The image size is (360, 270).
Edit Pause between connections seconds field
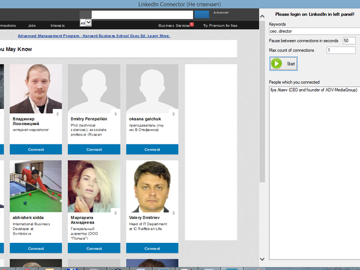point(349,41)
